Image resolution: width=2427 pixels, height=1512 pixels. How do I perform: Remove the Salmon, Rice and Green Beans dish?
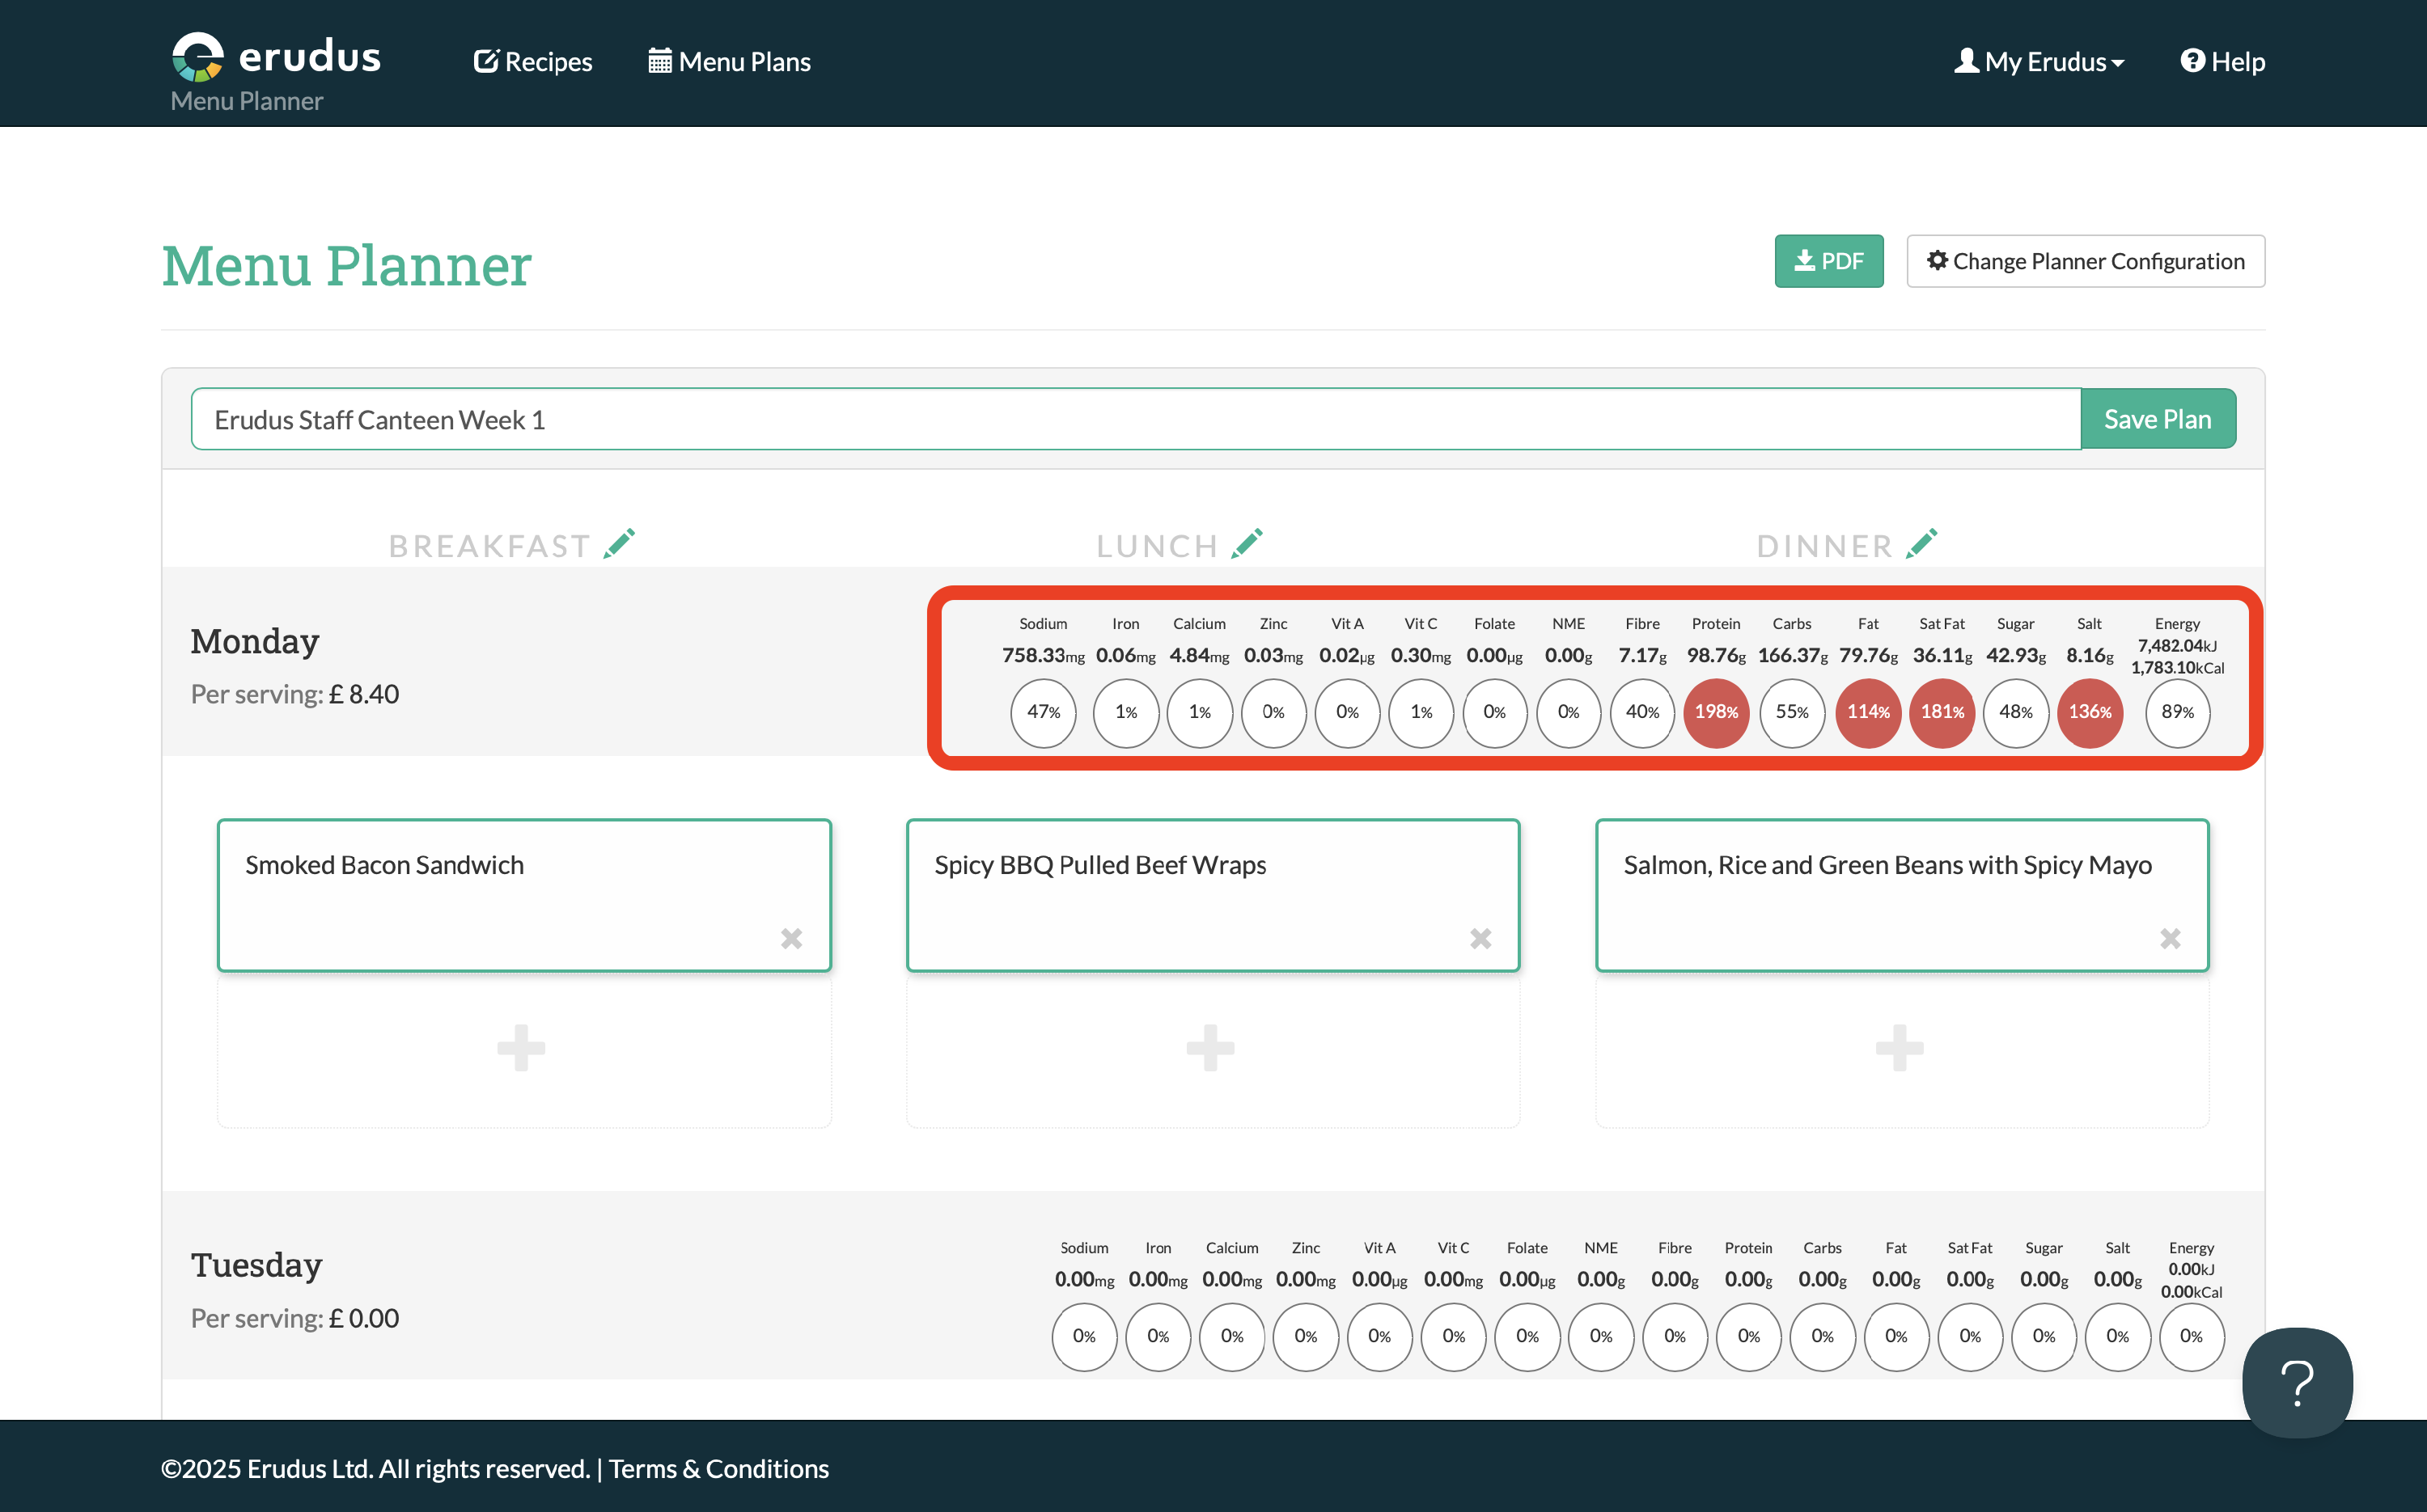[2170, 938]
